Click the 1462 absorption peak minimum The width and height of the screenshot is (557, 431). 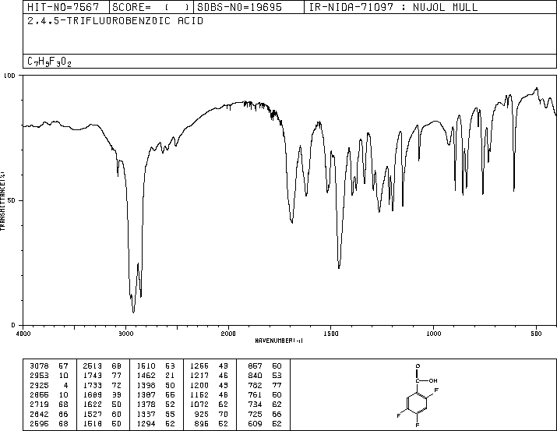339,267
